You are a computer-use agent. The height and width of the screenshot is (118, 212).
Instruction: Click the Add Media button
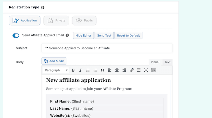54,61
